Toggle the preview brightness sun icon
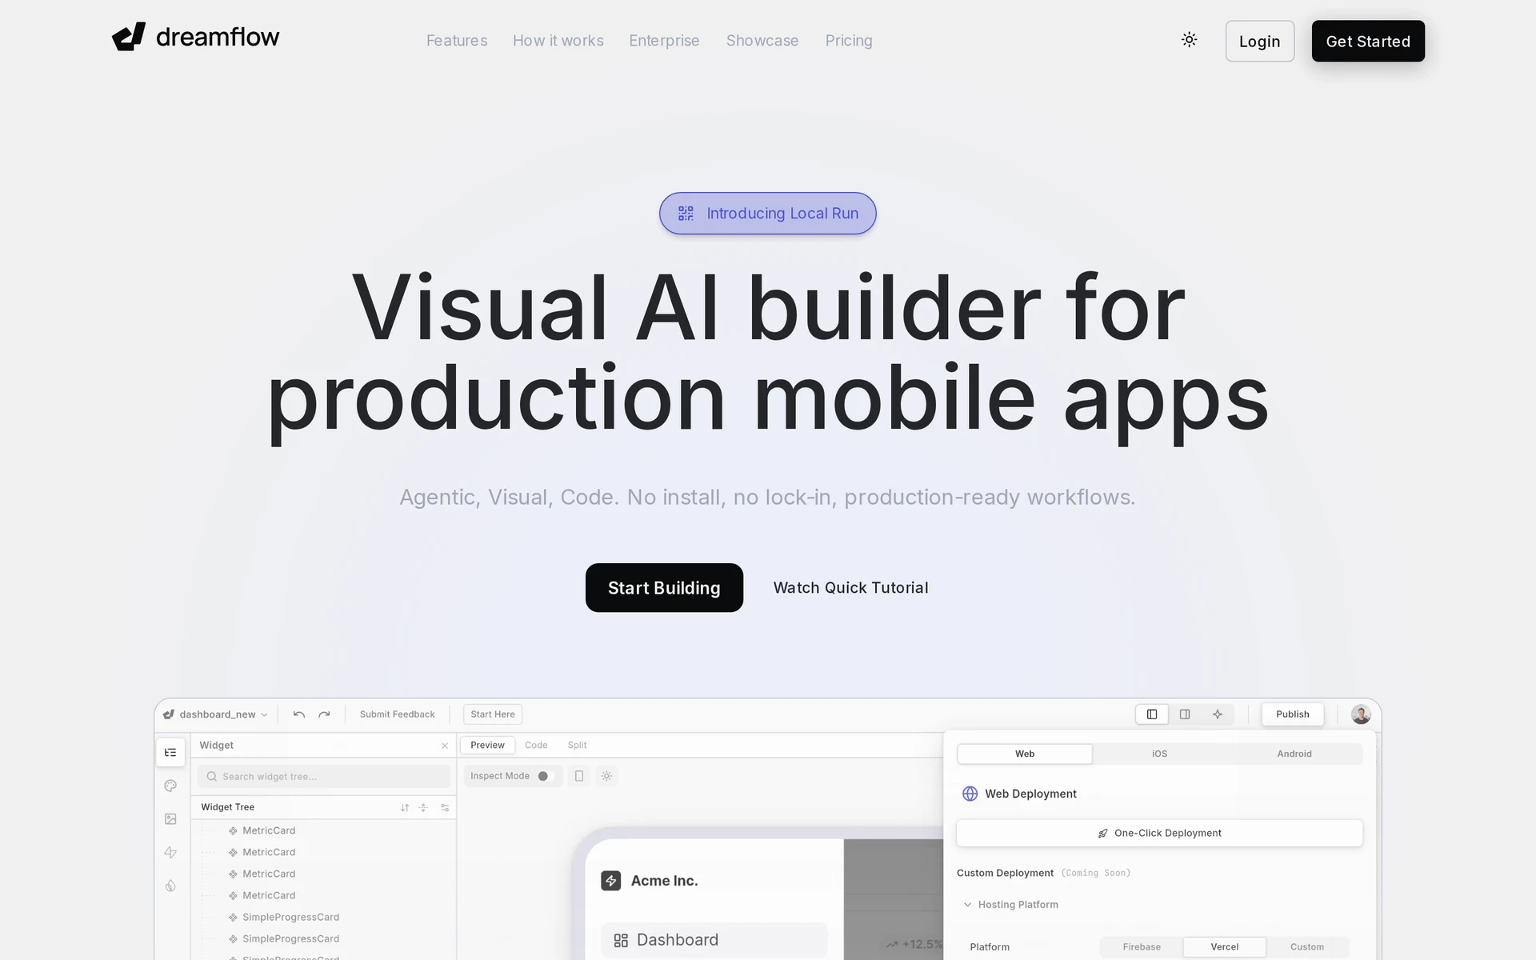The image size is (1536, 960). click(607, 776)
